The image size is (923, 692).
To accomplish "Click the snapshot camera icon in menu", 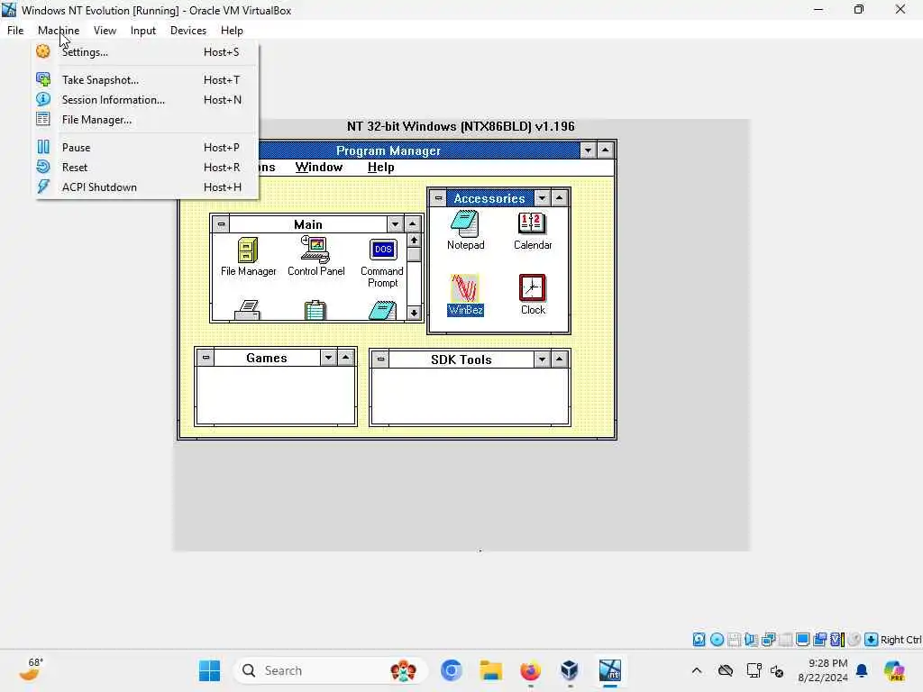I will [43, 79].
